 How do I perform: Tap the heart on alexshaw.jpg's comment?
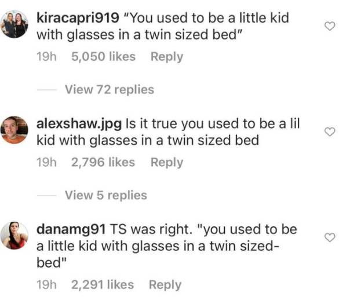[x=330, y=132]
